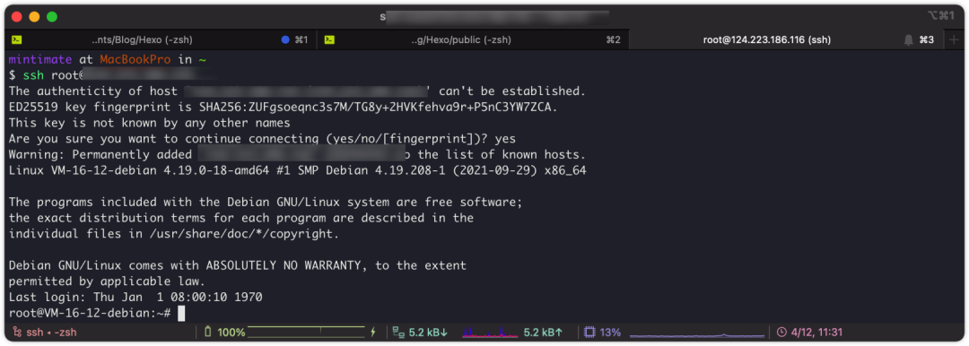Click 'the exact distribution terms for each program' line
This screenshot has height=346, width=969.
(241, 218)
